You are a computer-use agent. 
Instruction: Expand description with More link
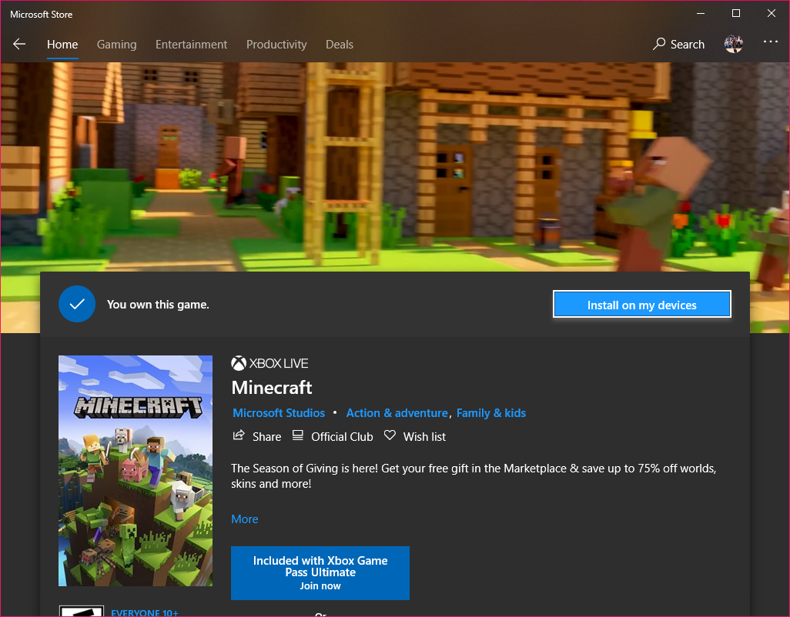(x=244, y=519)
